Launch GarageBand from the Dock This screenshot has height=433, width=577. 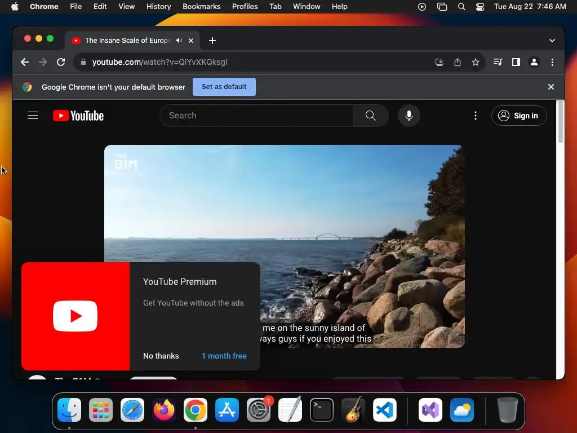tap(353, 410)
